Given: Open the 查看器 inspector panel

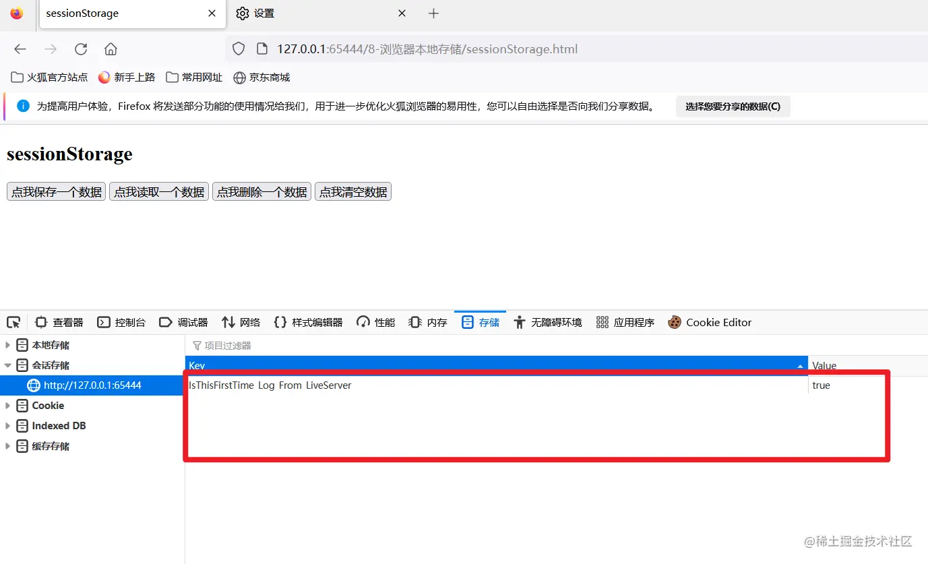Looking at the screenshot, I should click(x=59, y=322).
